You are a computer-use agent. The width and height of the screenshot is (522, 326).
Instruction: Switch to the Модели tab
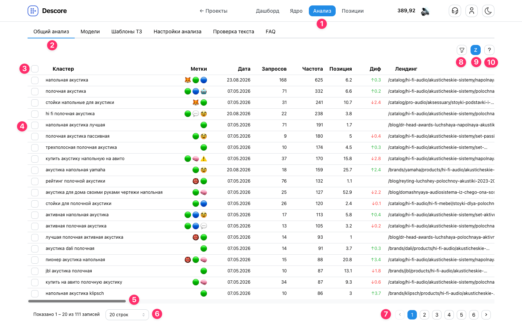tap(90, 32)
